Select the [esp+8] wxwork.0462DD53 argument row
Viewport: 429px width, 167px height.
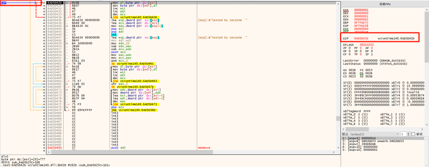point(365,141)
